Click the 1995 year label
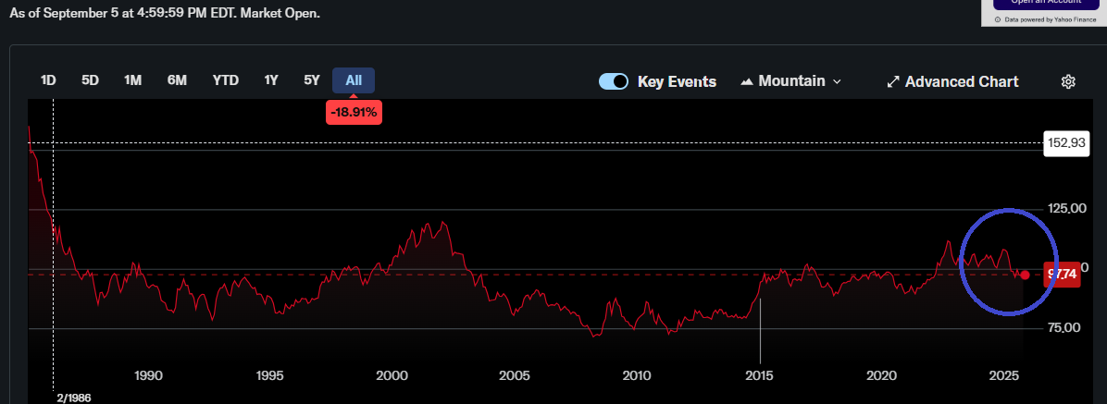The height and width of the screenshot is (404, 1107). (269, 374)
